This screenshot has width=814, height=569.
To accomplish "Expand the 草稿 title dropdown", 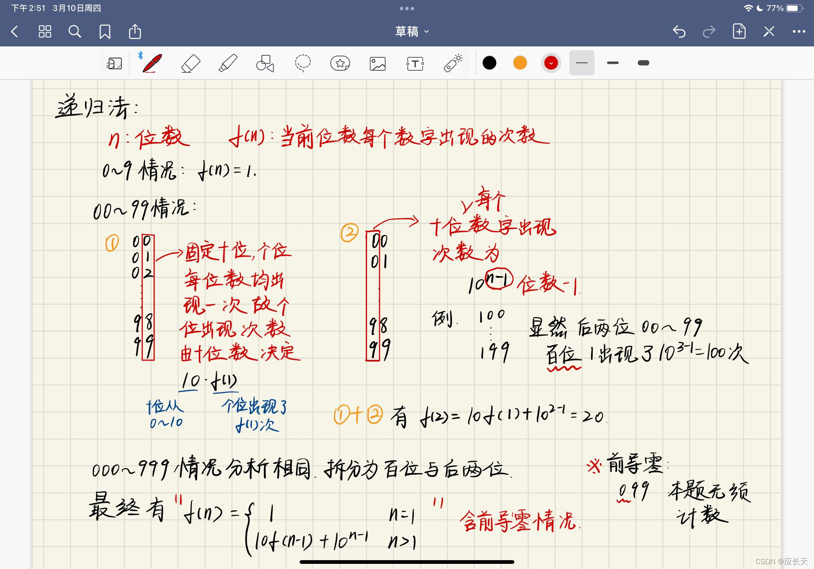I will click(x=412, y=31).
